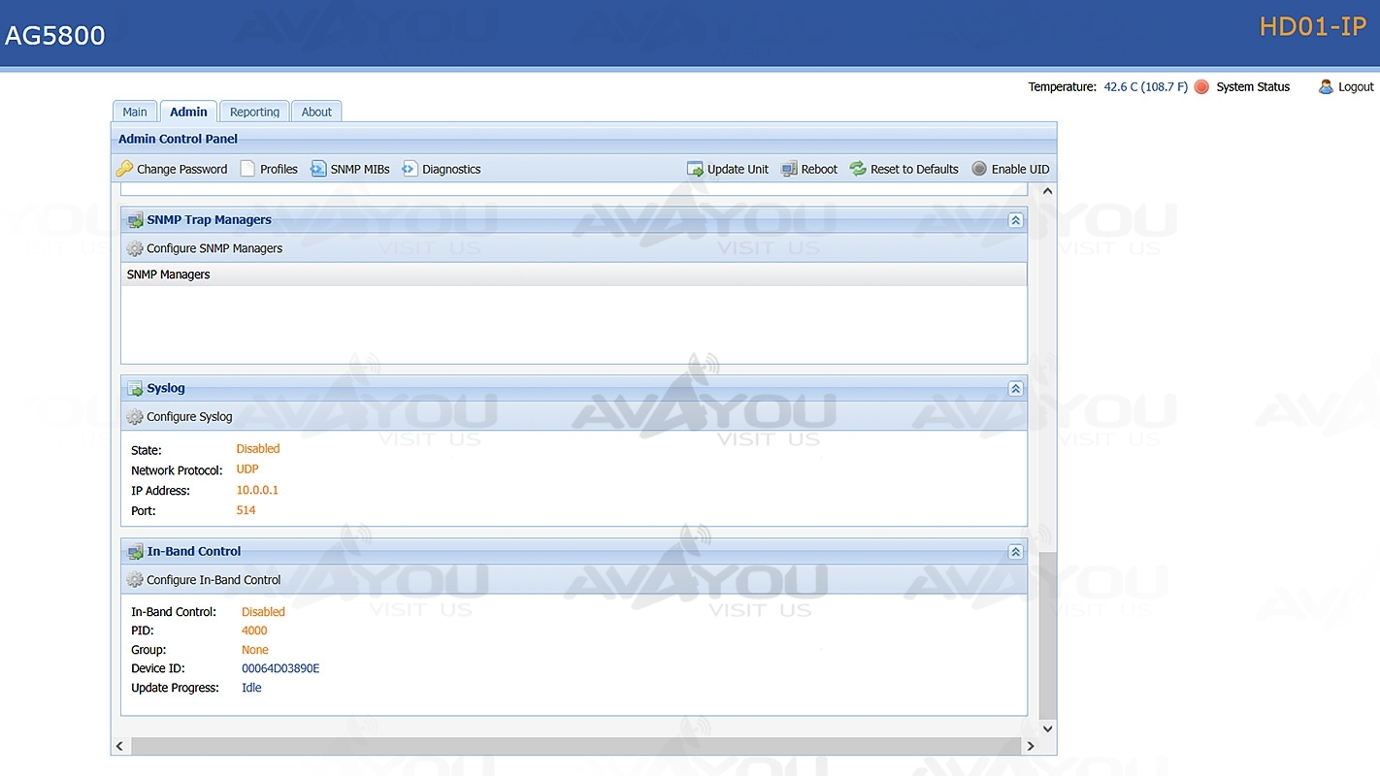Toggle Enable UID indicator
Viewport: 1380px width, 776px height.
tap(979, 169)
